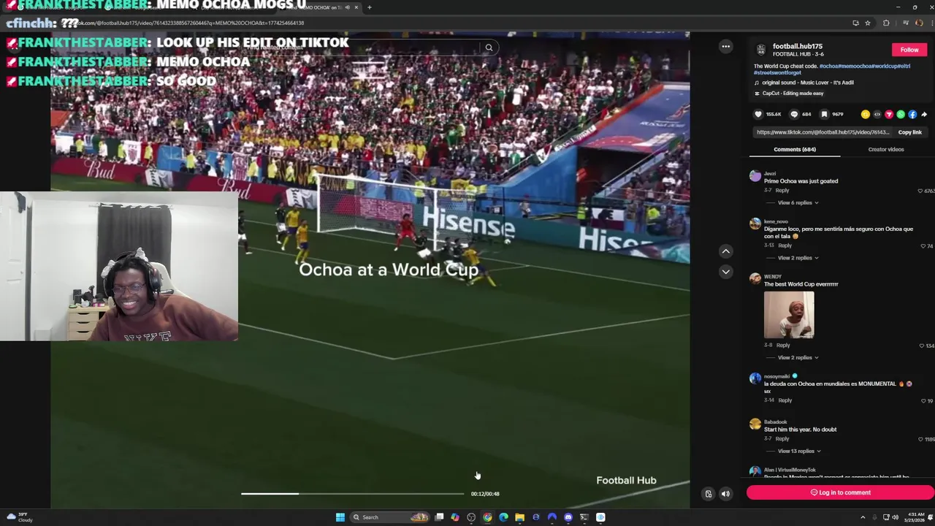This screenshot has height=526, width=935.
Task: Reply to nosoymaiki's comment
Action: (785, 400)
